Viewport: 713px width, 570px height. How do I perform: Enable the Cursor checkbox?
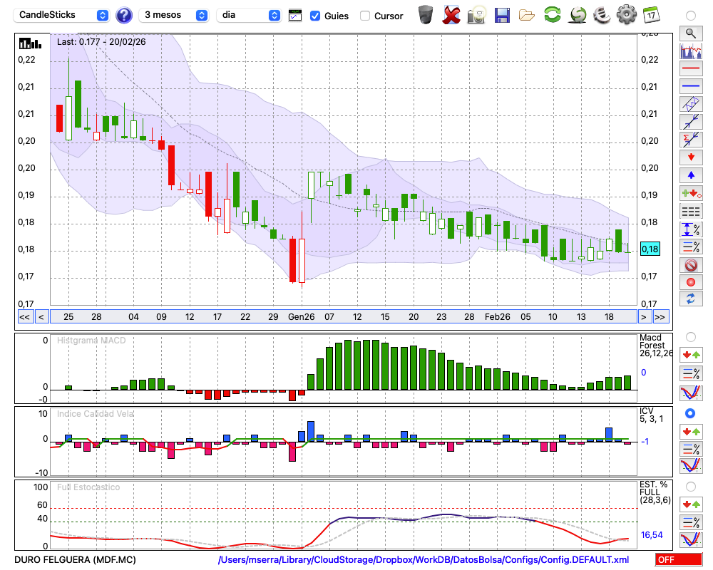(365, 16)
